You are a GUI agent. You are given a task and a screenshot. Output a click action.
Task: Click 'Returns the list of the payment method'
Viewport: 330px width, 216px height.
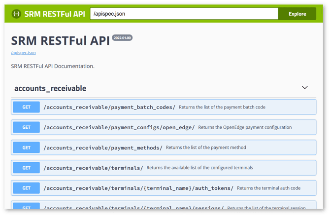click(206, 147)
